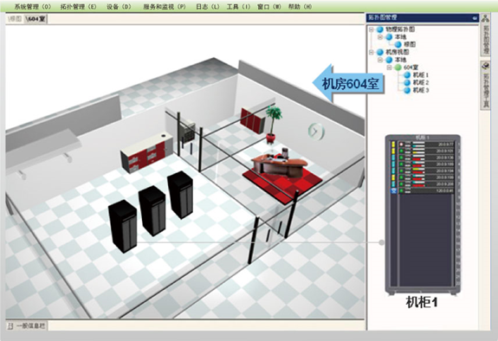
Task: Click the blue network device icon in rack
Action: [x=394, y=191]
